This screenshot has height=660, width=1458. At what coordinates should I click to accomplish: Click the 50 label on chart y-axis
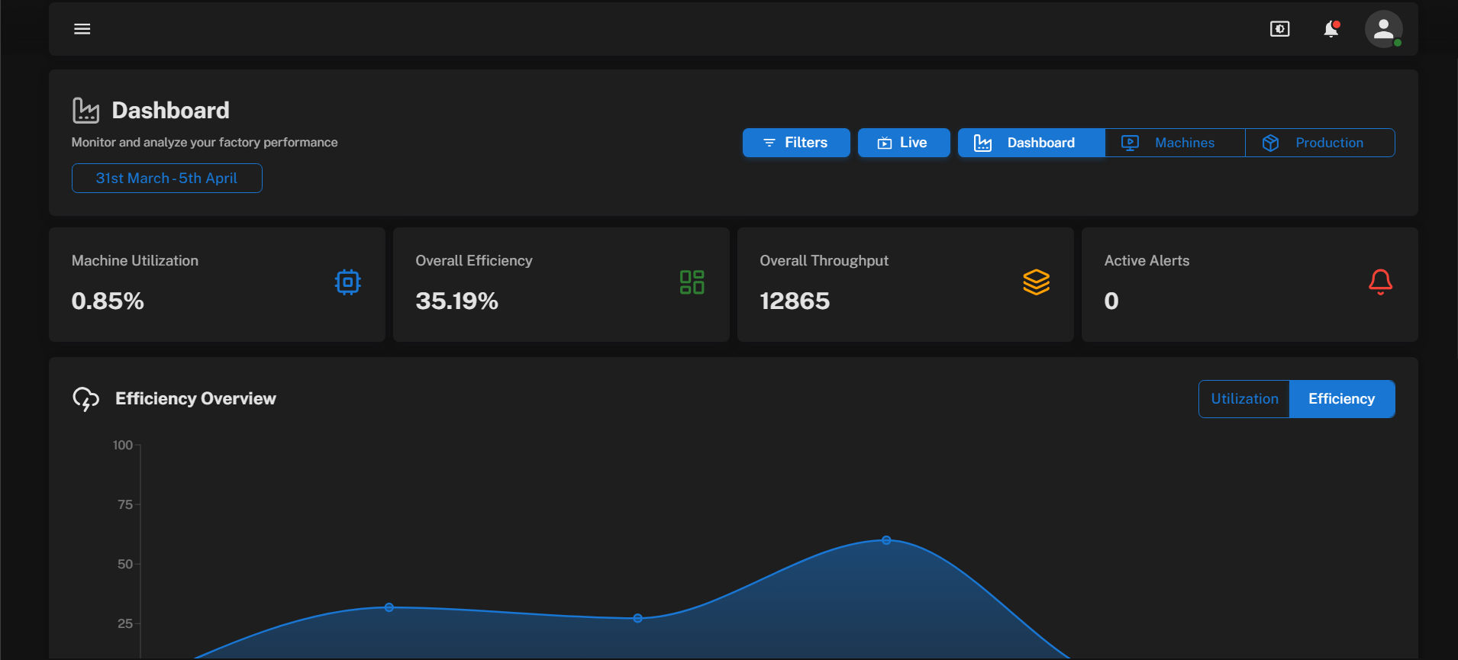coord(125,564)
